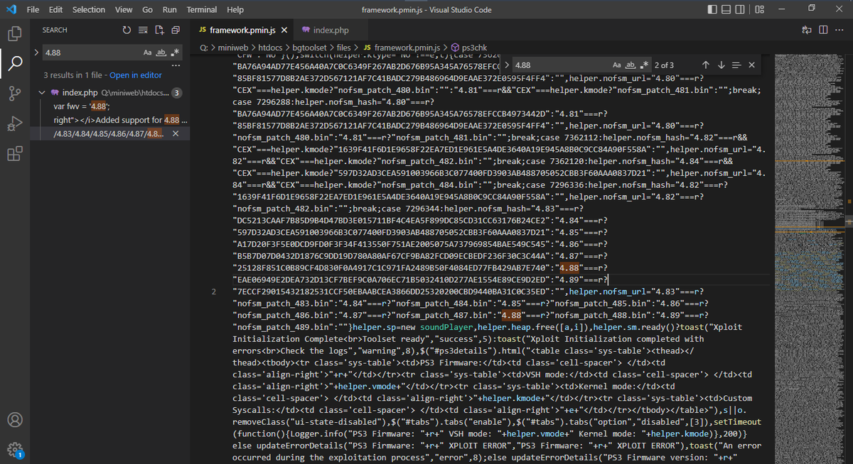Toggle Match Case in find widget
The width and height of the screenshot is (853, 464).
617,65
